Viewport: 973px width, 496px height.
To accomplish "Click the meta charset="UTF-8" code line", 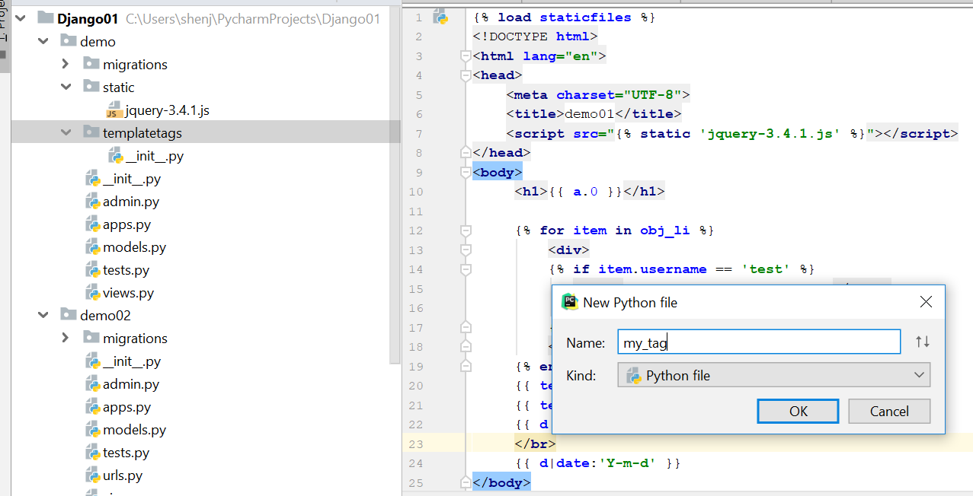I will point(598,94).
